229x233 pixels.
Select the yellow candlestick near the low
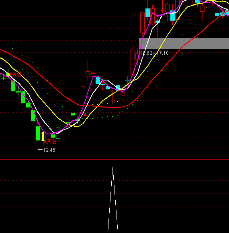43,136
